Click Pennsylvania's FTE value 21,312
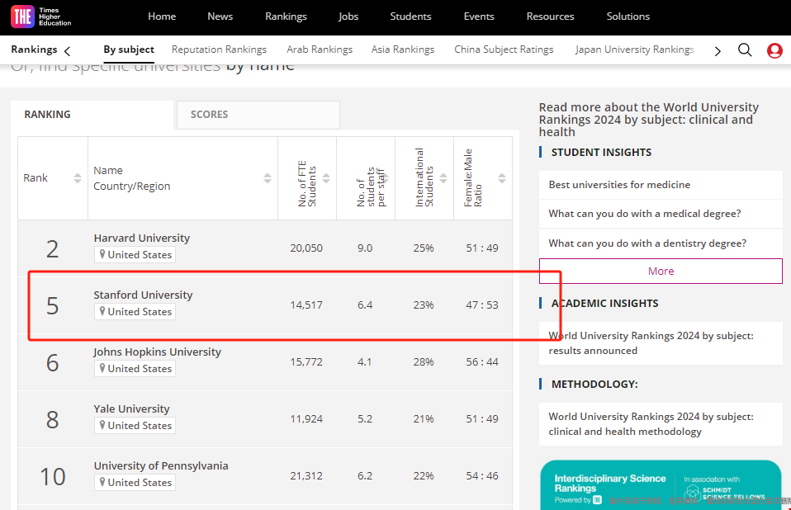The height and width of the screenshot is (510, 791). coord(306,475)
